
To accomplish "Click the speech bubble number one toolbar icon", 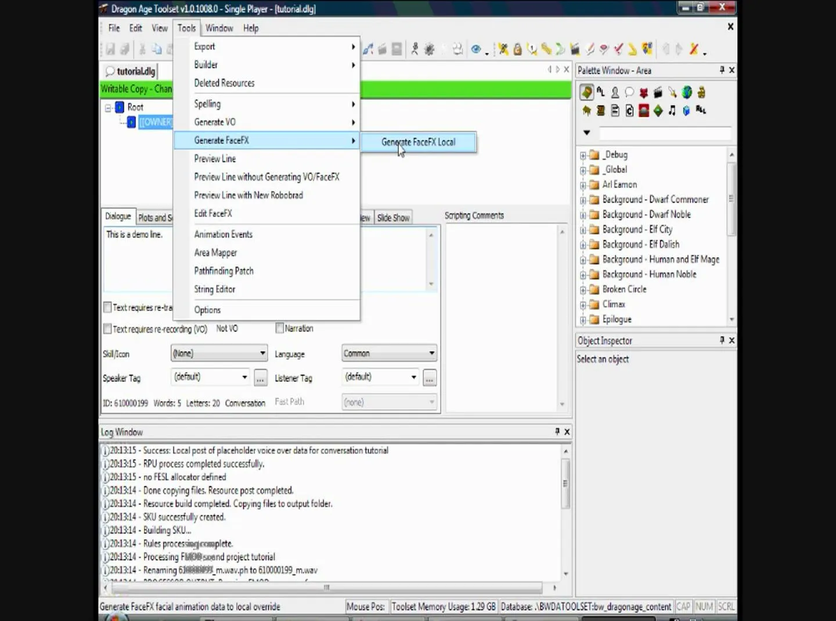I will pos(532,49).
